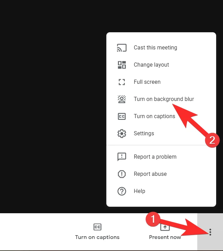The height and width of the screenshot is (251, 223).
Task: Open Present now options
Action: click(165, 231)
